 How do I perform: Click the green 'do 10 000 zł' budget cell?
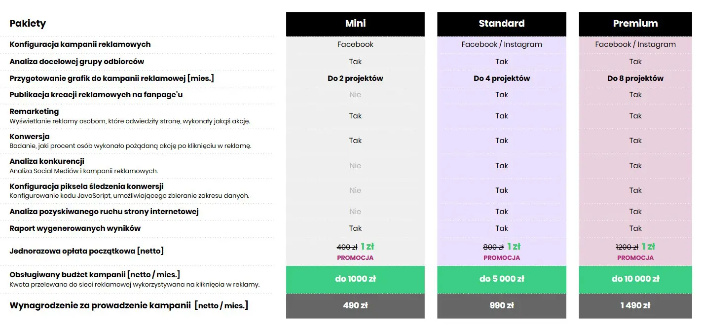(x=635, y=279)
